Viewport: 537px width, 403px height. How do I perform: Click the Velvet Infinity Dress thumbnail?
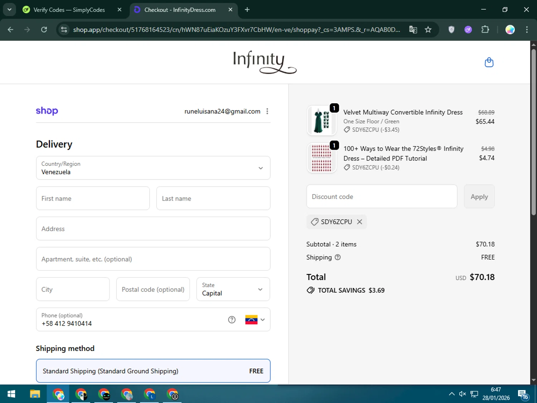coord(321,120)
